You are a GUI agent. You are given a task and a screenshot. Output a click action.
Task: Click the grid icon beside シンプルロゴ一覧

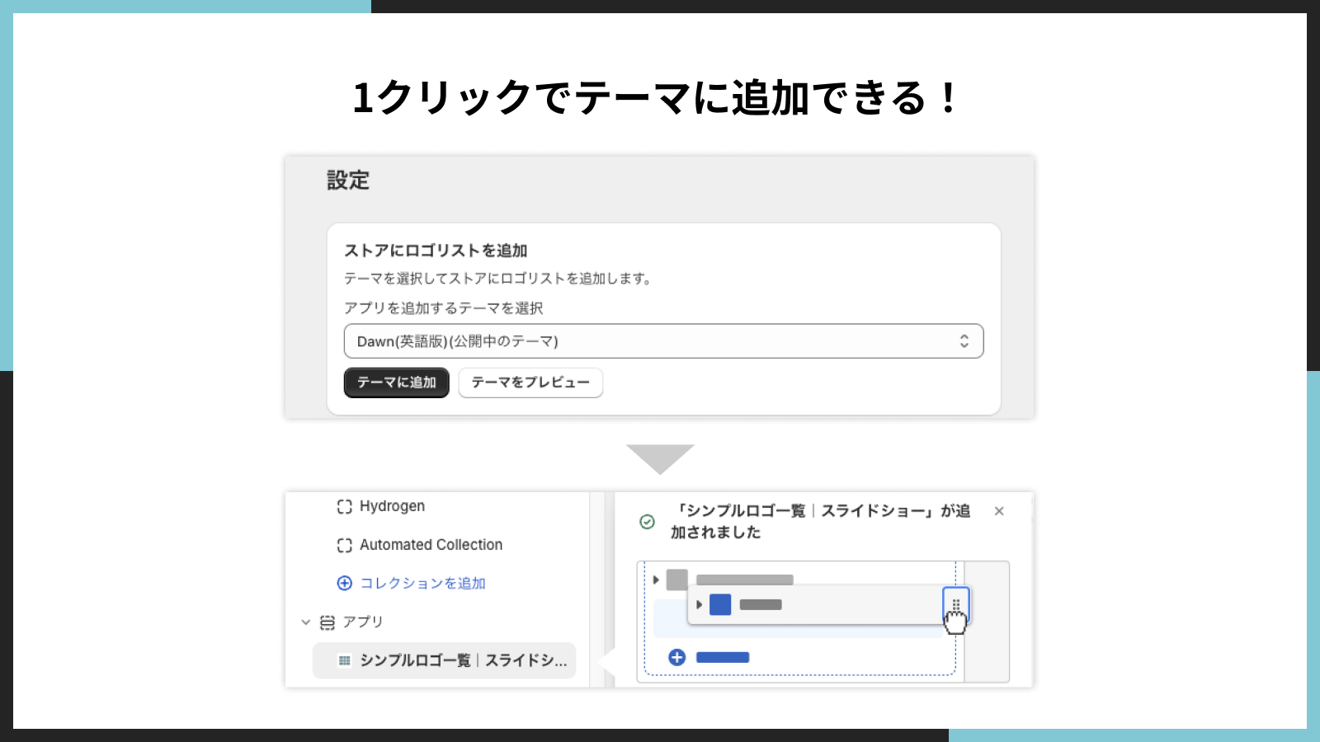click(x=345, y=660)
